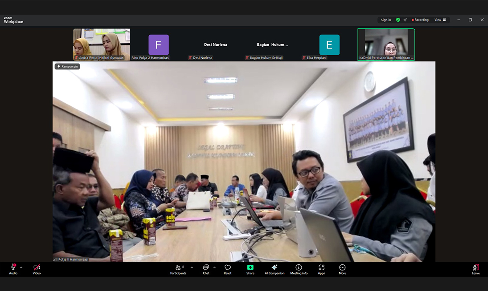
Task: Leave the meeting
Action: coord(476,269)
